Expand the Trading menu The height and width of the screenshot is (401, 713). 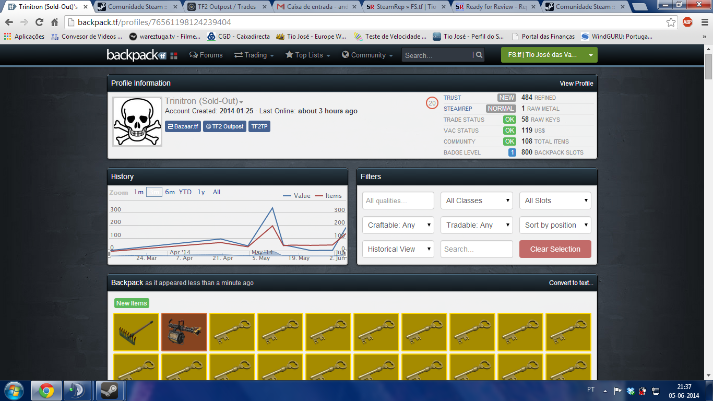tap(254, 55)
